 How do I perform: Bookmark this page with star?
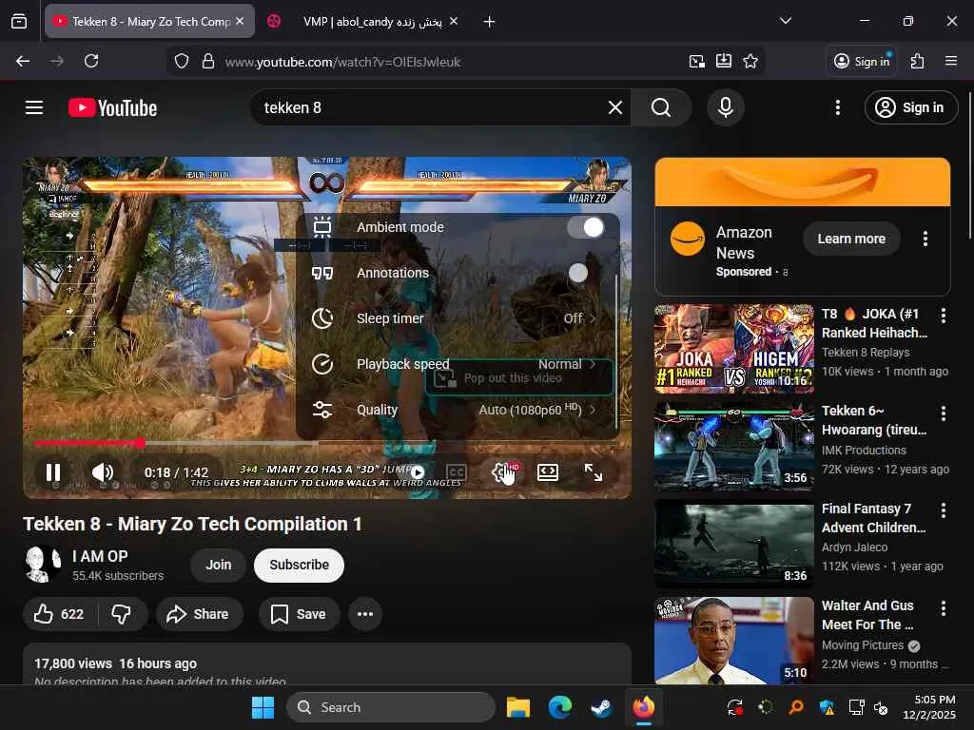[x=750, y=61]
